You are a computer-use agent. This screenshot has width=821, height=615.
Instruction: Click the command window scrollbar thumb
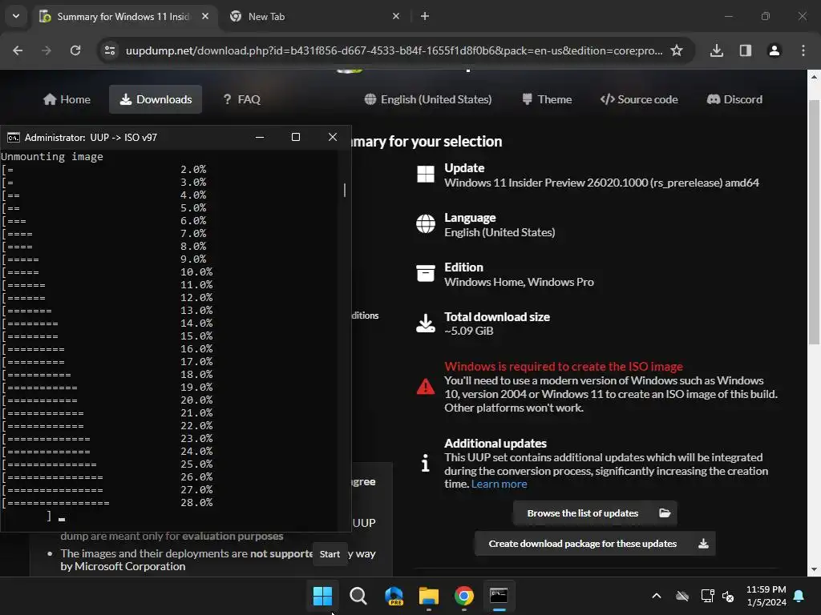(x=345, y=190)
